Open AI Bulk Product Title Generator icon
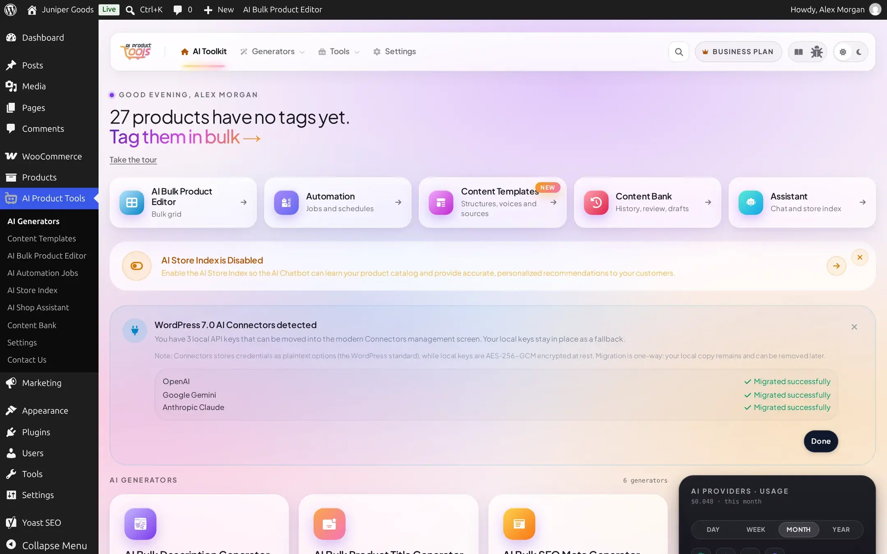Screen dimensions: 887x554 (x=329, y=524)
